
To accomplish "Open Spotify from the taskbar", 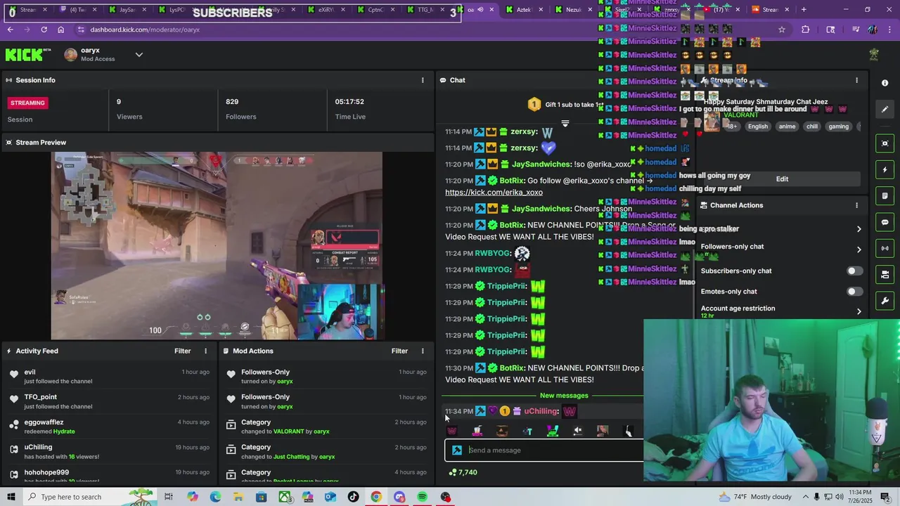I will (x=422, y=497).
